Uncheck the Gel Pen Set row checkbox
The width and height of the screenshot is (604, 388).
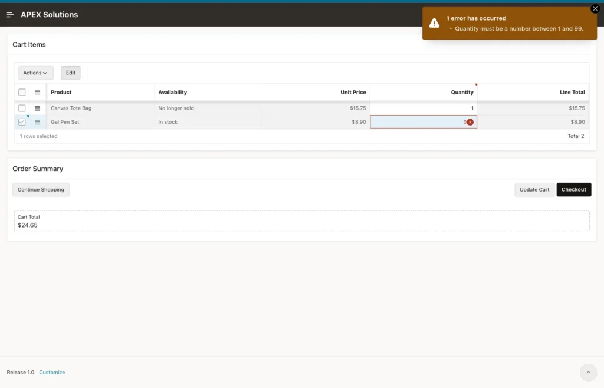(x=22, y=122)
